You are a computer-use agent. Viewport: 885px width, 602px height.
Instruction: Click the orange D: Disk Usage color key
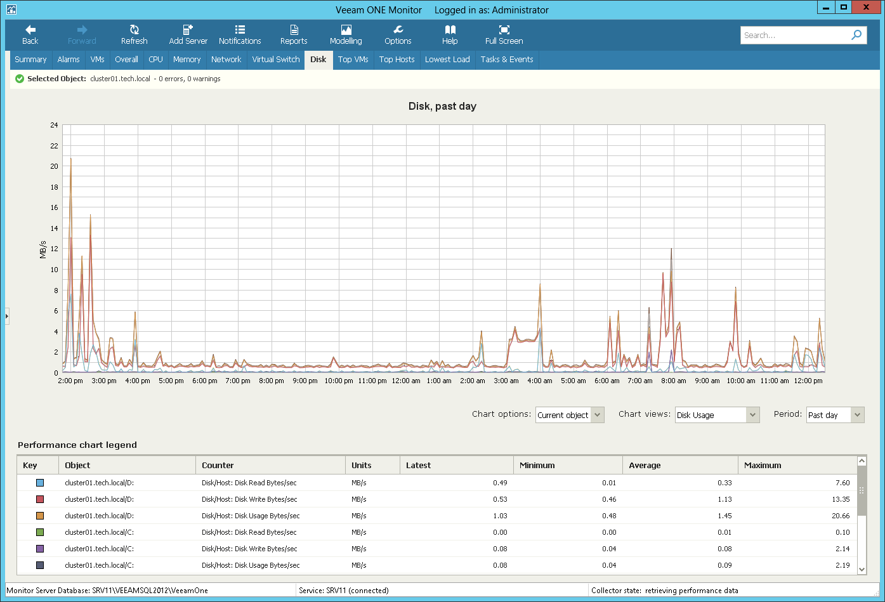pos(40,516)
